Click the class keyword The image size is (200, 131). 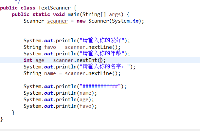pyautogui.click(x=28, y=8)
